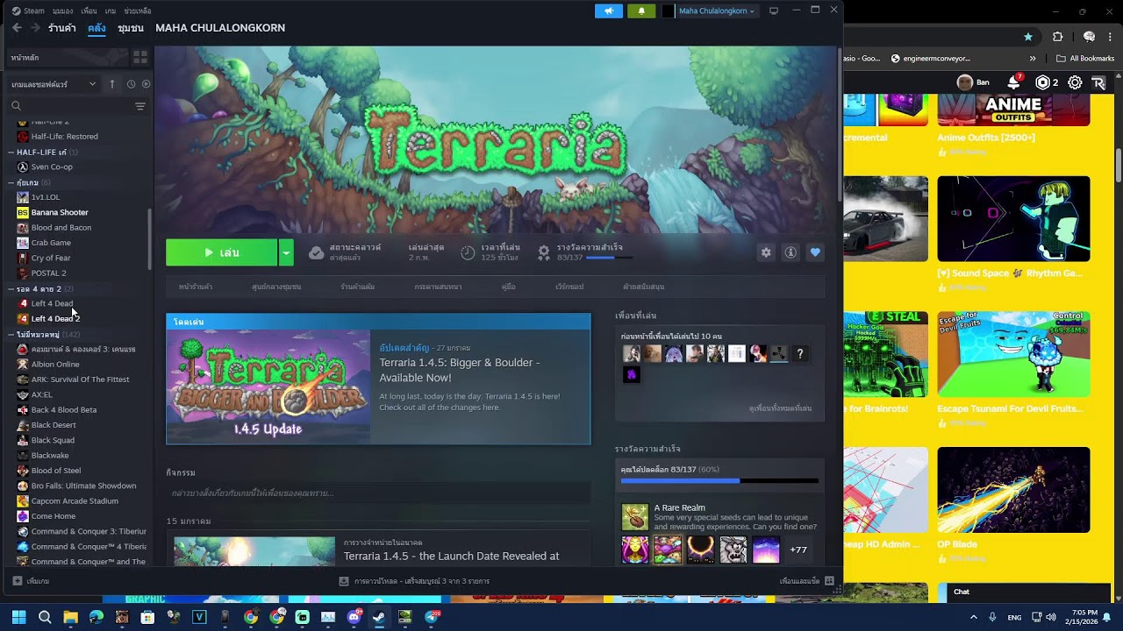Open เพื่อน friends menu
The width and height of the screenshot is (1123, 631).
pyautogui.click(x=89, y=11)
